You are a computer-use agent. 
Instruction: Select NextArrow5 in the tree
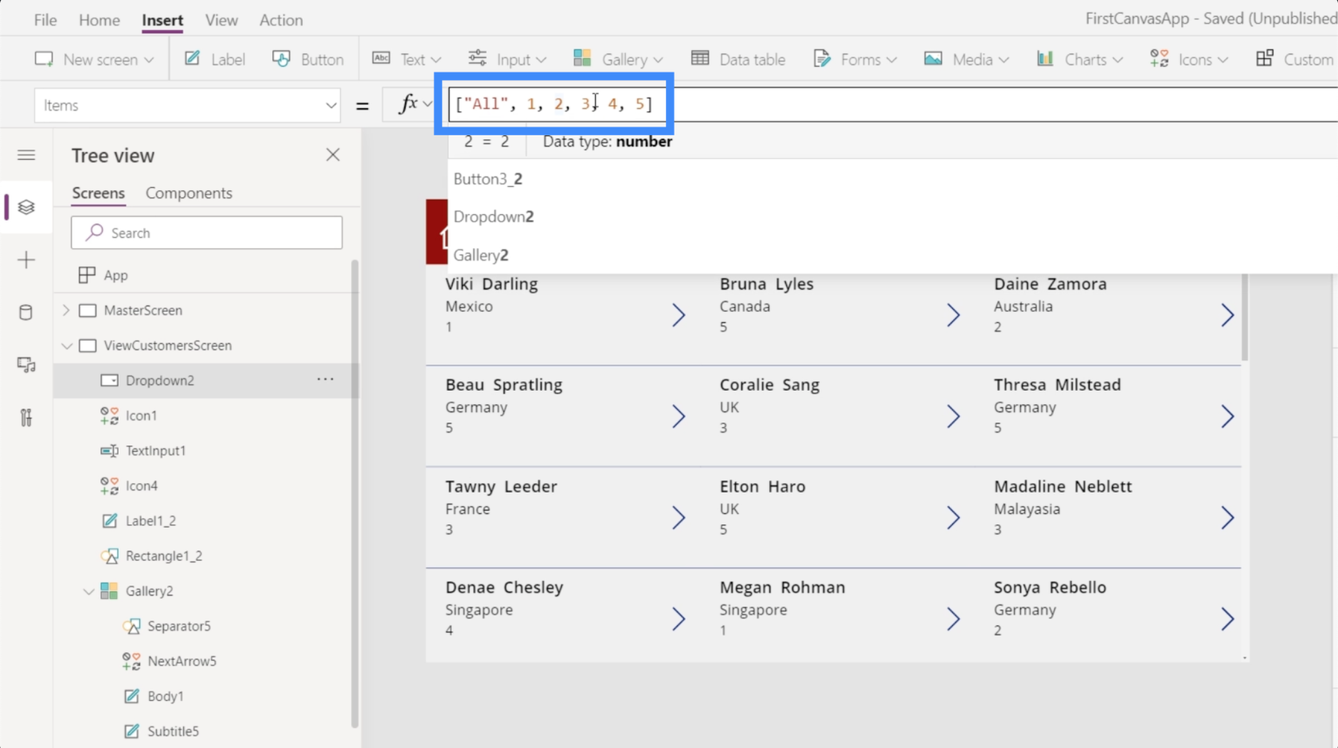[182, 660]
